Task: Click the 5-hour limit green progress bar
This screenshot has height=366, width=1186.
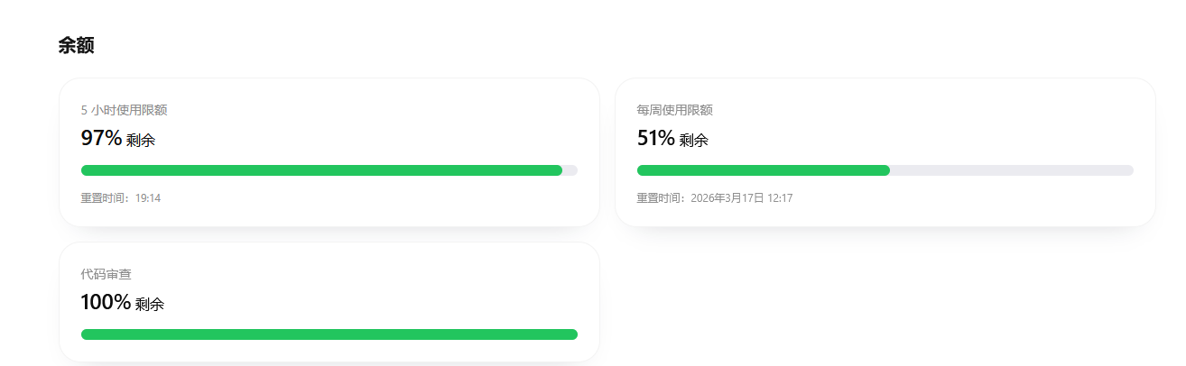Action: point(321,170)
